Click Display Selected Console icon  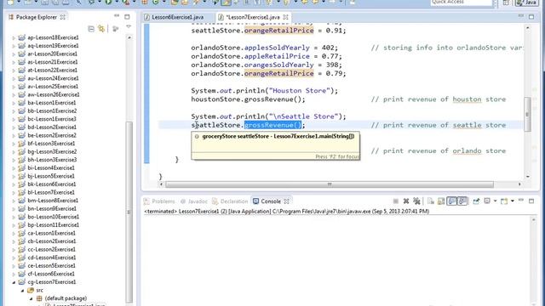(487, 201)
